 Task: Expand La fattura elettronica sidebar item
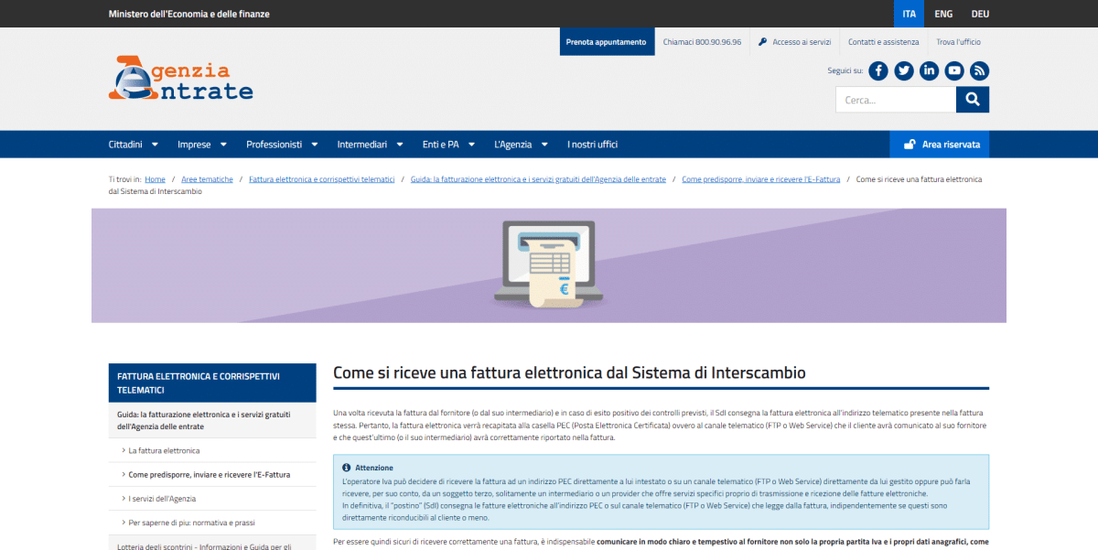coord(164,450)
